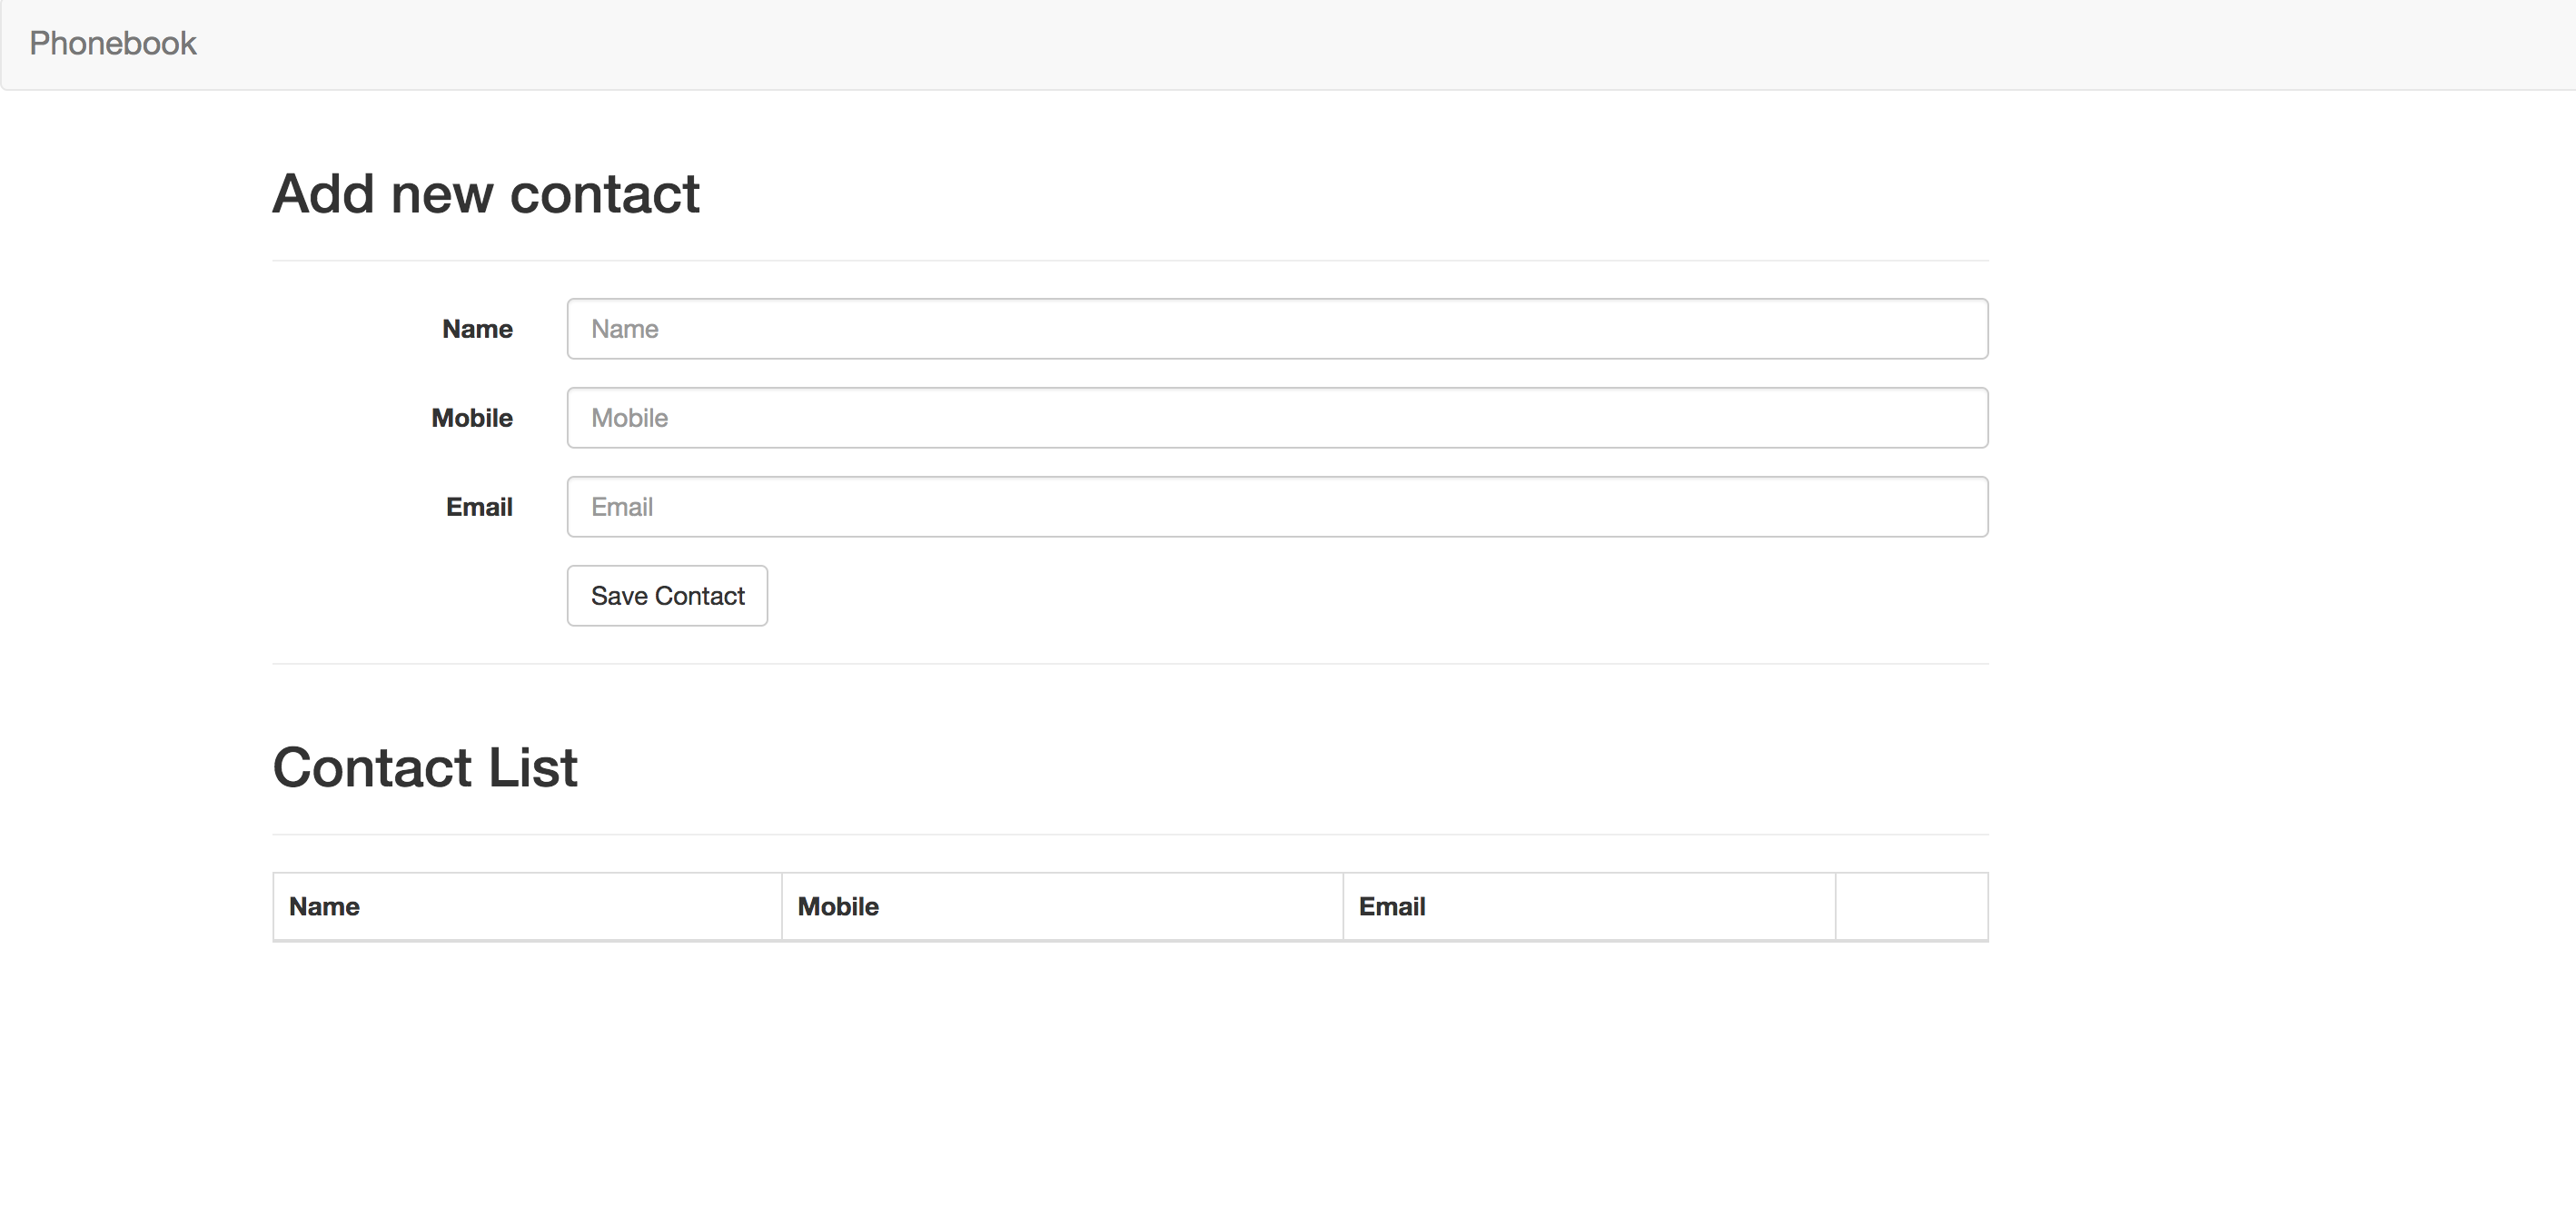Screen dimensions: 2576x1206
Task: Click the Mobile column header
Action: [x=838, y=906]
